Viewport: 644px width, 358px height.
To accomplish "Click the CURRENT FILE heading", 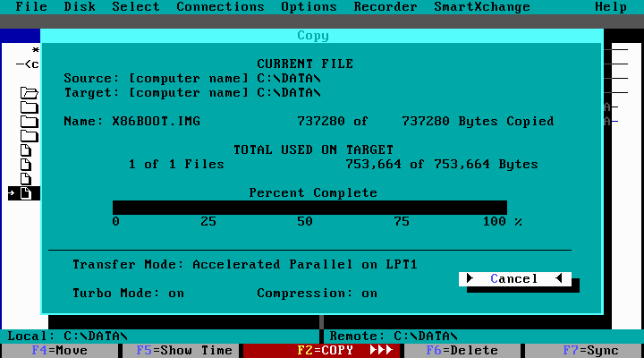I will tap(305, 64).
